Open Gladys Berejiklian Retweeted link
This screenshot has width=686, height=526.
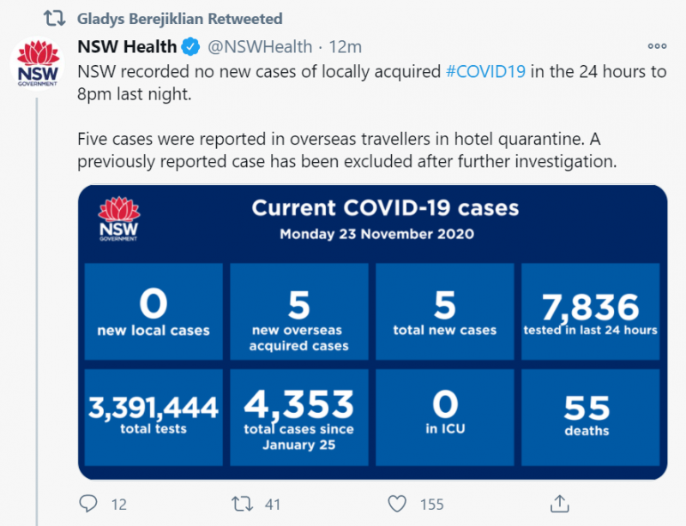(180, 19)
